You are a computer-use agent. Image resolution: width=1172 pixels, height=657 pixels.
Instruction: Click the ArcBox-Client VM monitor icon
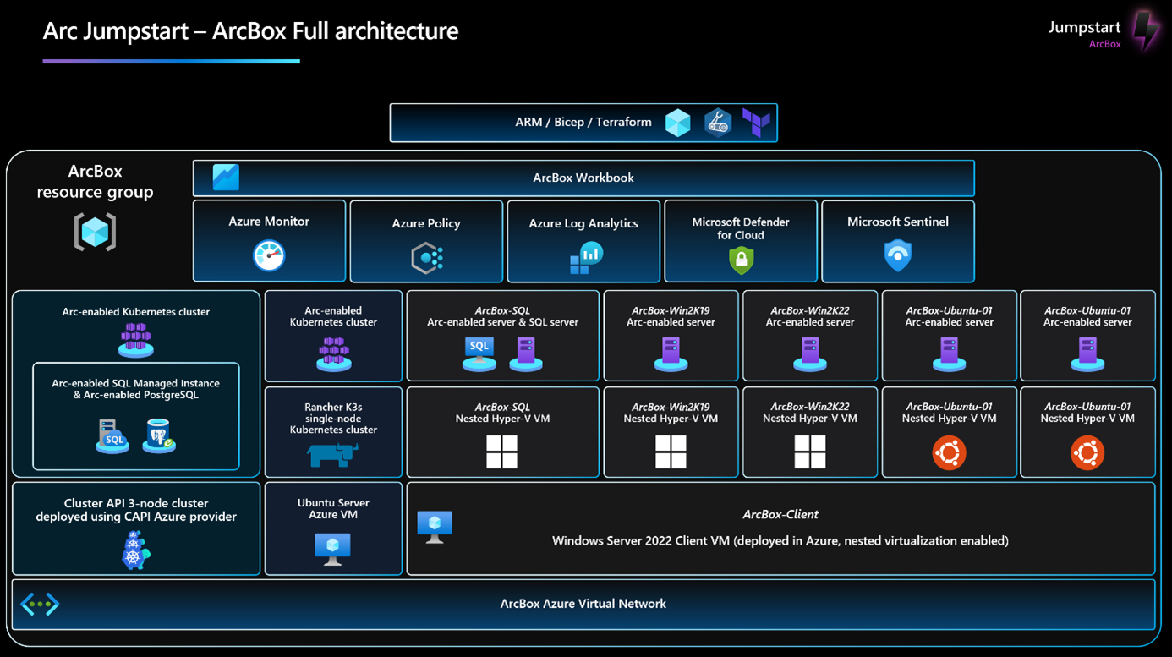coord(435,527)
